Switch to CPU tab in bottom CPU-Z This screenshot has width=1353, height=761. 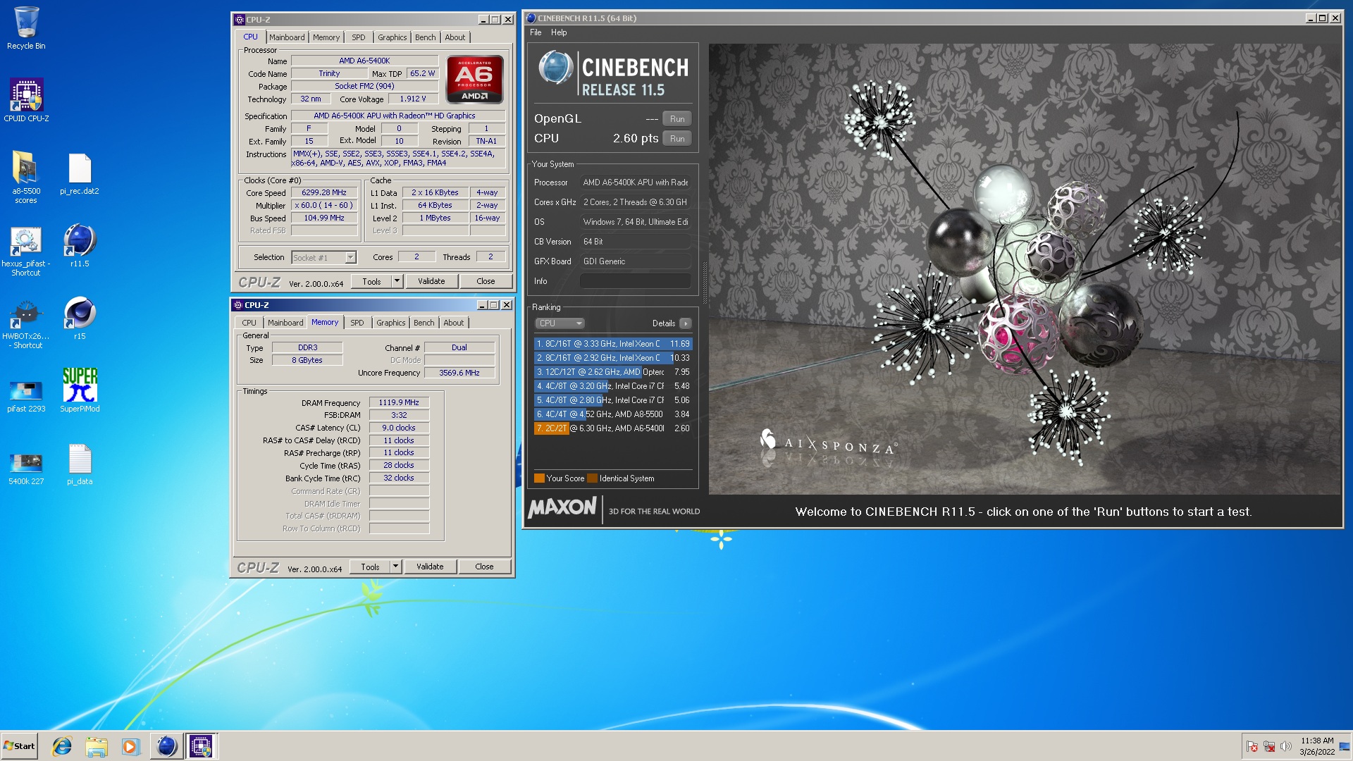point(249,323)
